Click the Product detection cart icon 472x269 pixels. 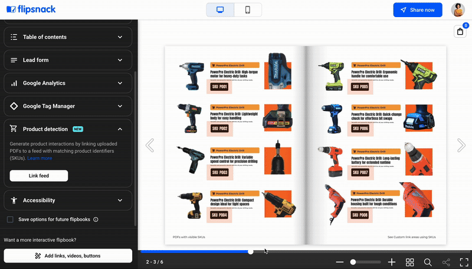tap(14, 129)
